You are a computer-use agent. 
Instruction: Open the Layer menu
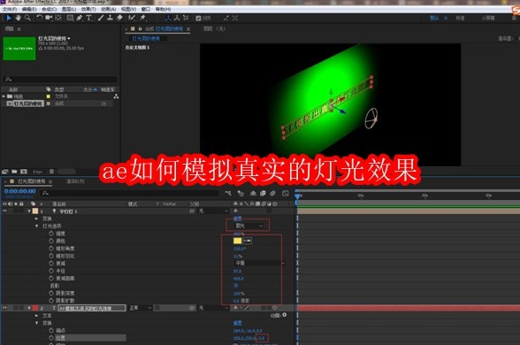pyautogui.click(x=69, y=9)
